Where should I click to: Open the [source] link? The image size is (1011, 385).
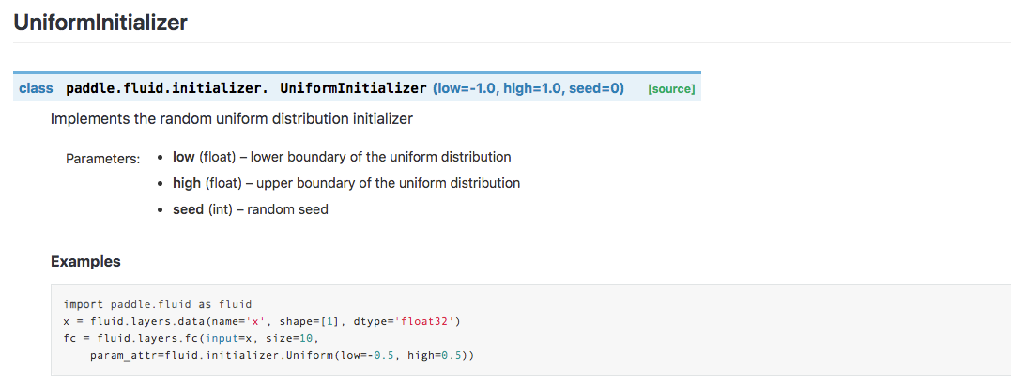[x=671, y=89]
